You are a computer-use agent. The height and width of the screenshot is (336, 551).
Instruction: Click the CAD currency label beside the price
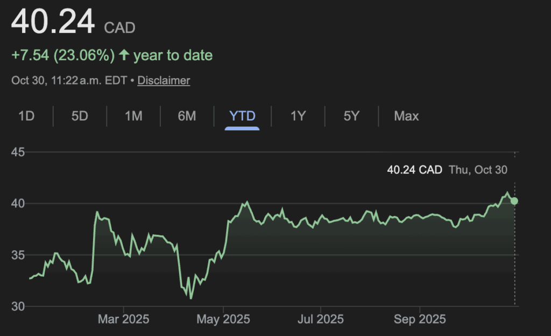(x=119, y=27)
